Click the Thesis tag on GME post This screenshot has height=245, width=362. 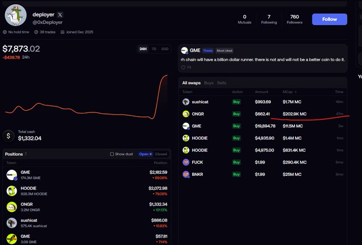click(x=208, y=51)
